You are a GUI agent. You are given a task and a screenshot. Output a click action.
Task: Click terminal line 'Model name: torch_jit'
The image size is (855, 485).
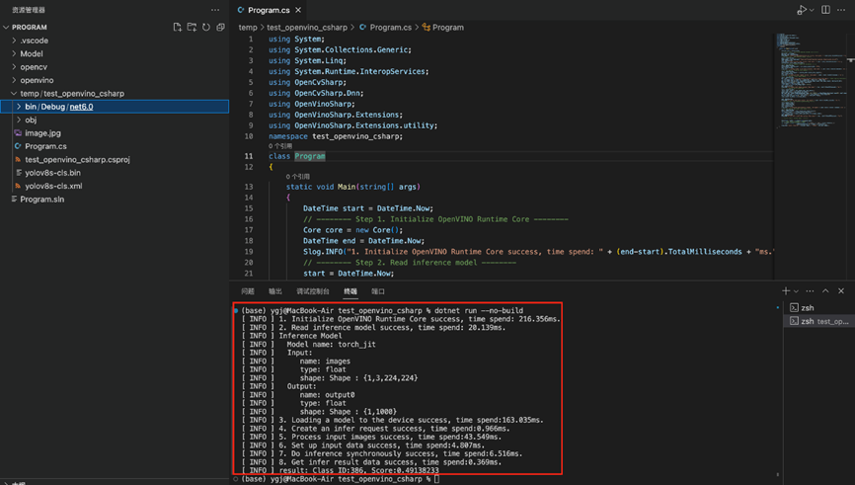[x=331, y=345]
